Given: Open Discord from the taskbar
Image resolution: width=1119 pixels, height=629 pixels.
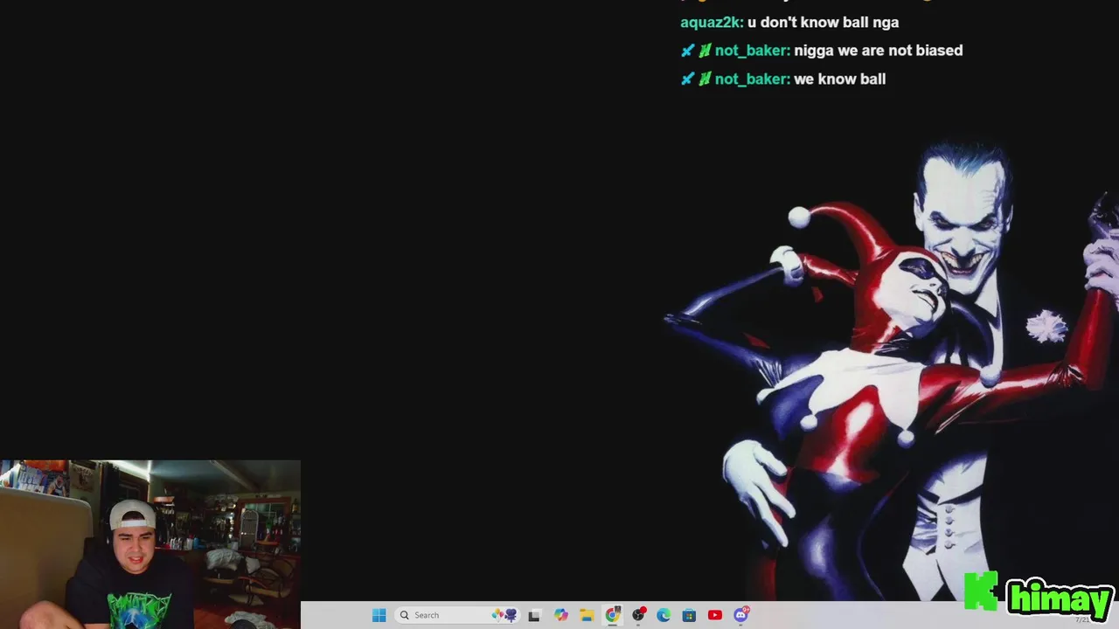Looking at the screenshot, I should tap(741, 615).
